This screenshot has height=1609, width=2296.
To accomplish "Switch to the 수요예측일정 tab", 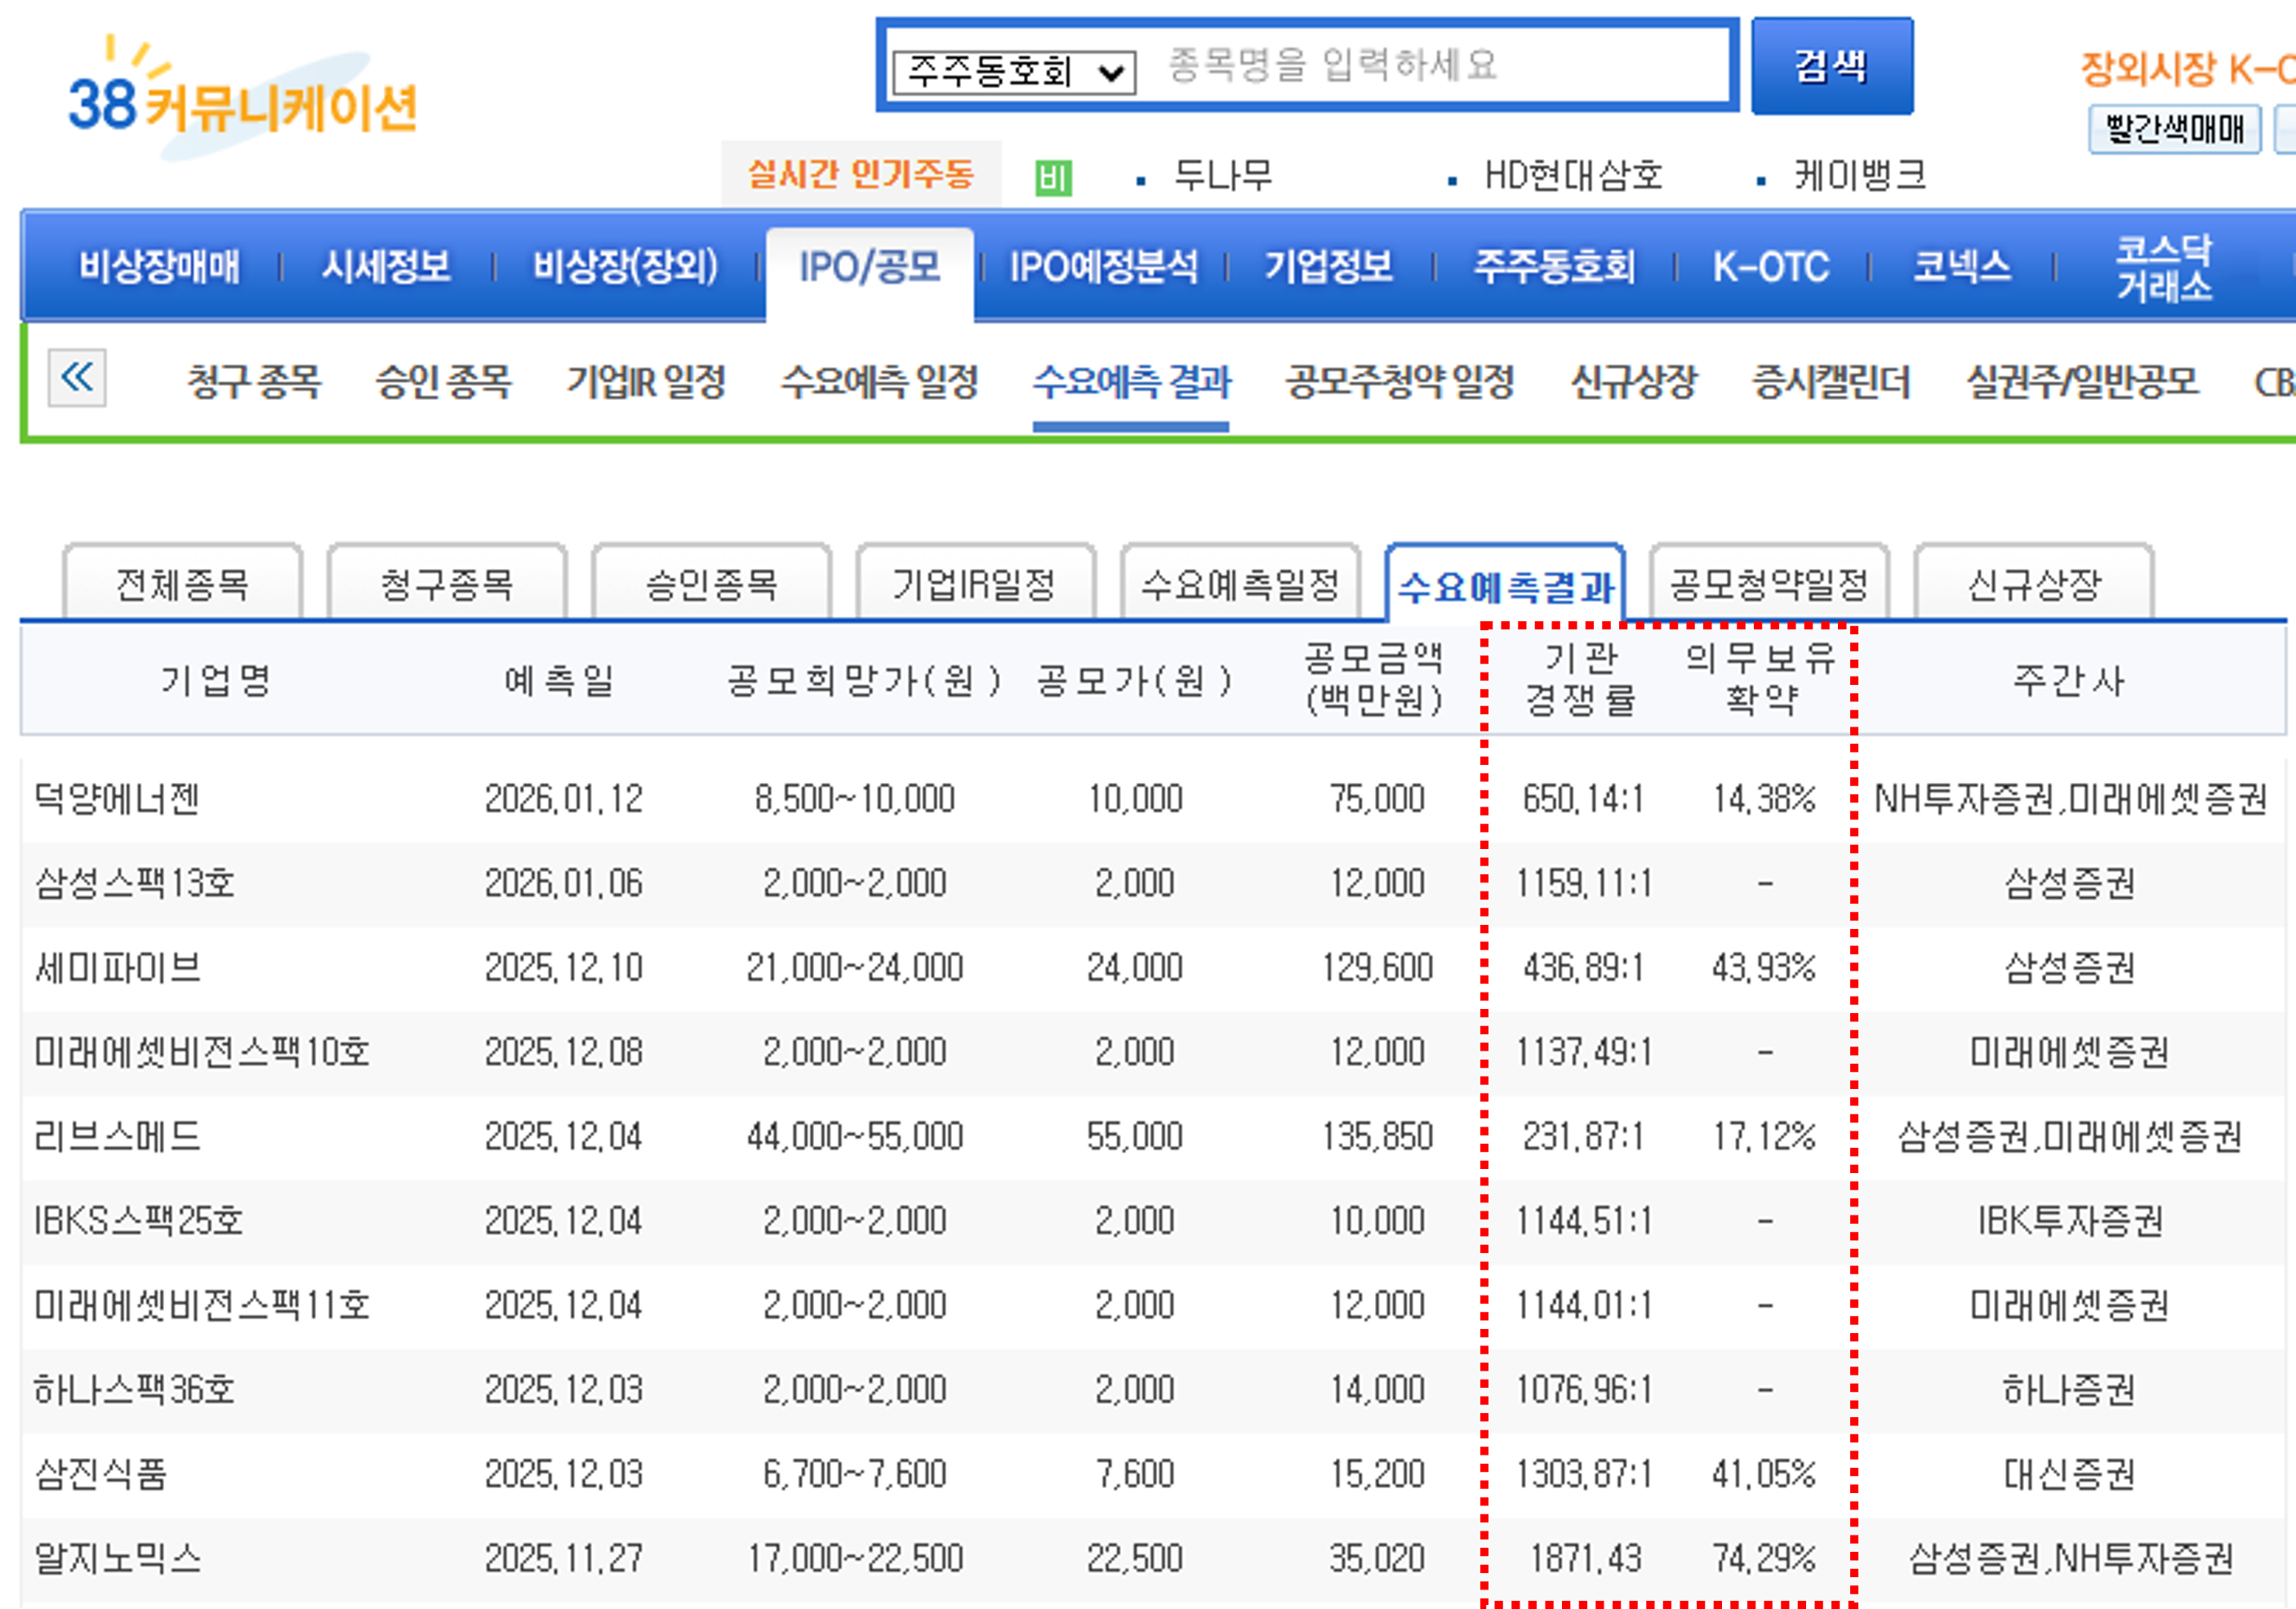I will [1240, 584].
